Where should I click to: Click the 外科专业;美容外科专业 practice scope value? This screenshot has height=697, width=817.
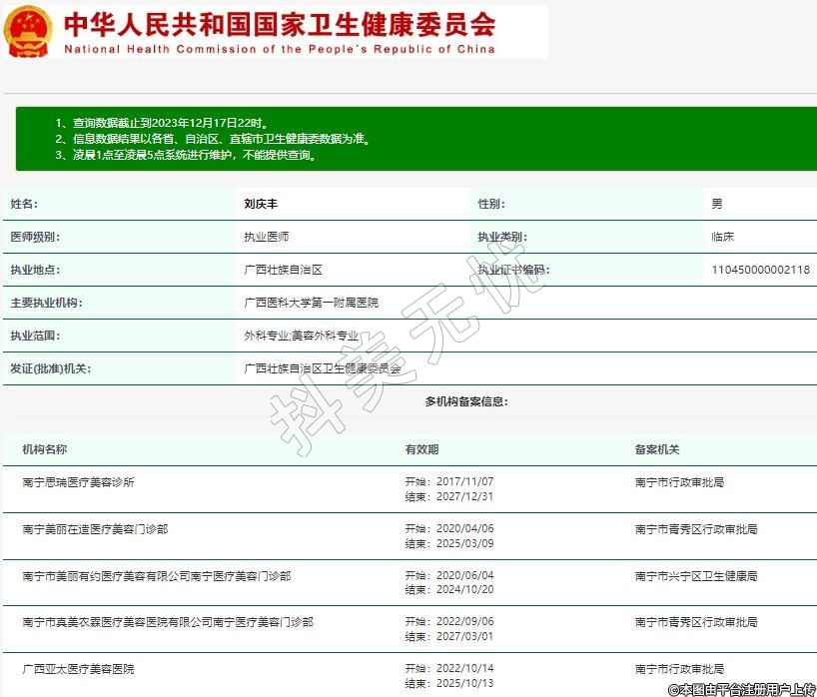(301, 336)
